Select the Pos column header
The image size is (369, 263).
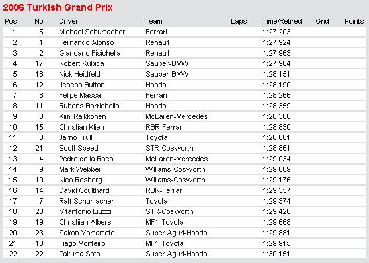tap(11, 21)
